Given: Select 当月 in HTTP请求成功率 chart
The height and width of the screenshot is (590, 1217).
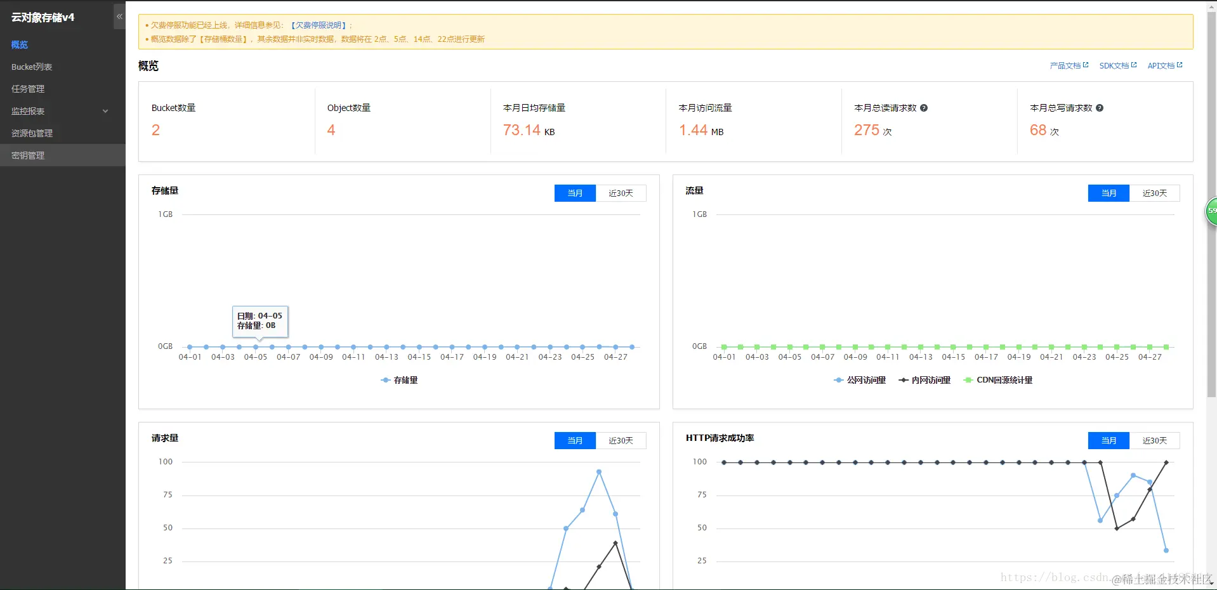Looking at the screenshot, I should (x=1108, y=440).
